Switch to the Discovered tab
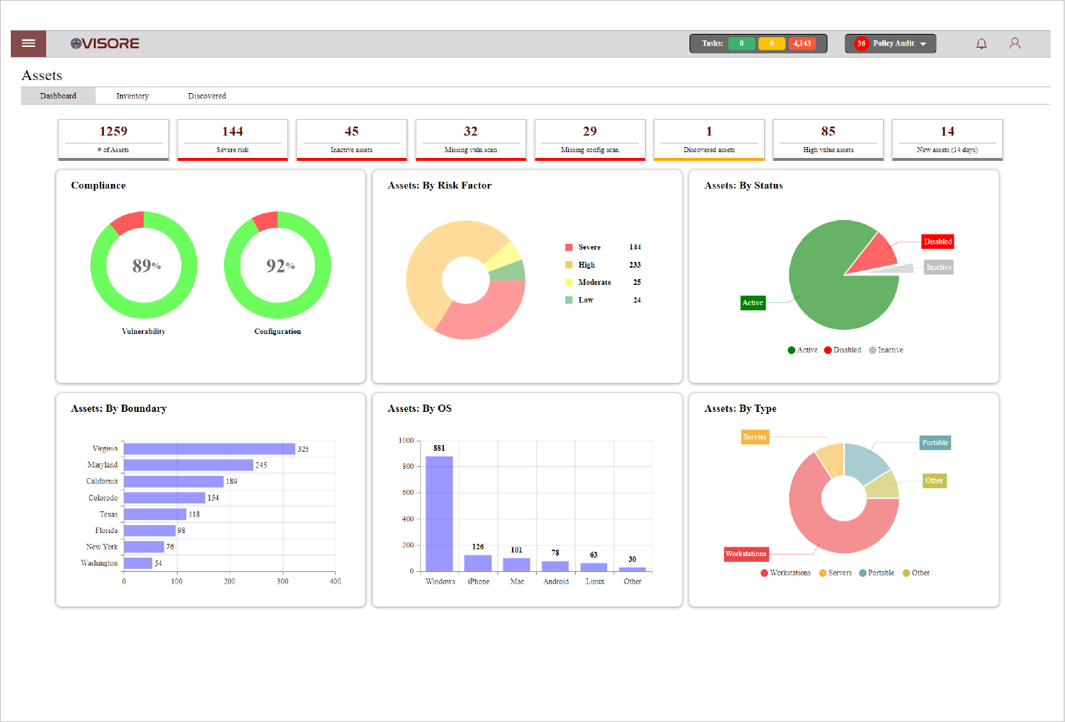Screen dimensions: 1065x722 click(207, 96)
